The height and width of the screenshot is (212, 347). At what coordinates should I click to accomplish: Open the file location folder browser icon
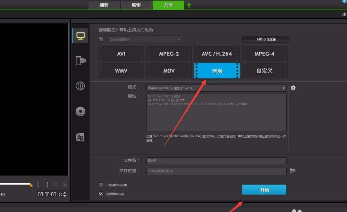[x=293, y=171]
